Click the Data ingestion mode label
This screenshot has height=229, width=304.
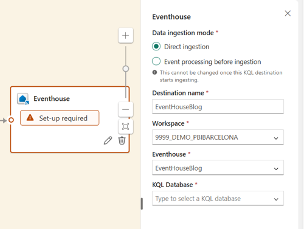tap(183, 33)
